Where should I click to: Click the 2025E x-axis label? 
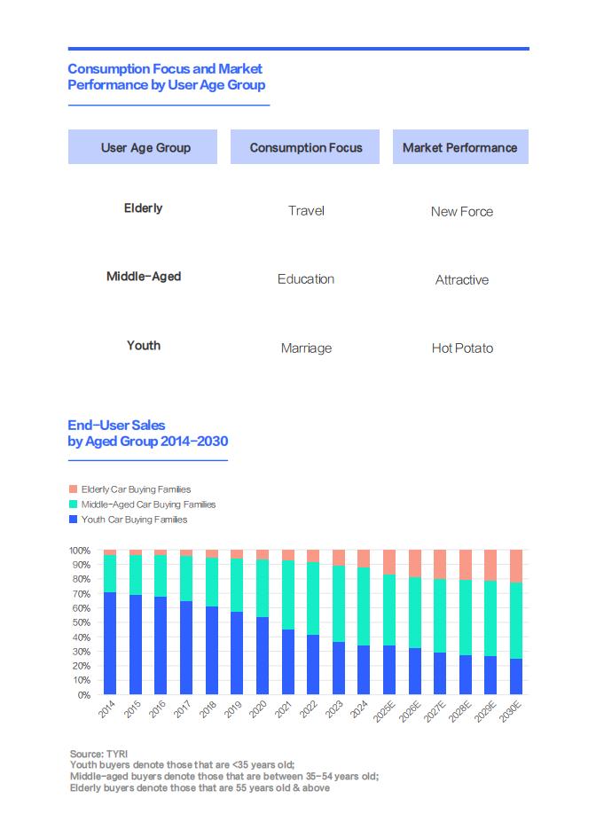[x=384, y=712]
